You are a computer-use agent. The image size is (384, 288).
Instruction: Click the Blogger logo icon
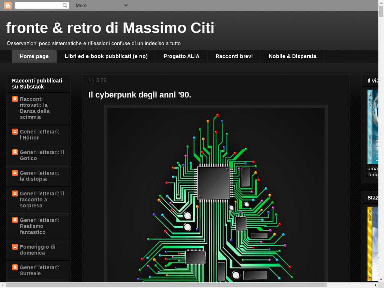tap(7, 6)
